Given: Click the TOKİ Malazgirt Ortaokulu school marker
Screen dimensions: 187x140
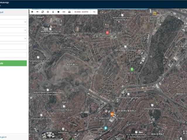Looking at the screenshot, I should click(x=125, y=46).
